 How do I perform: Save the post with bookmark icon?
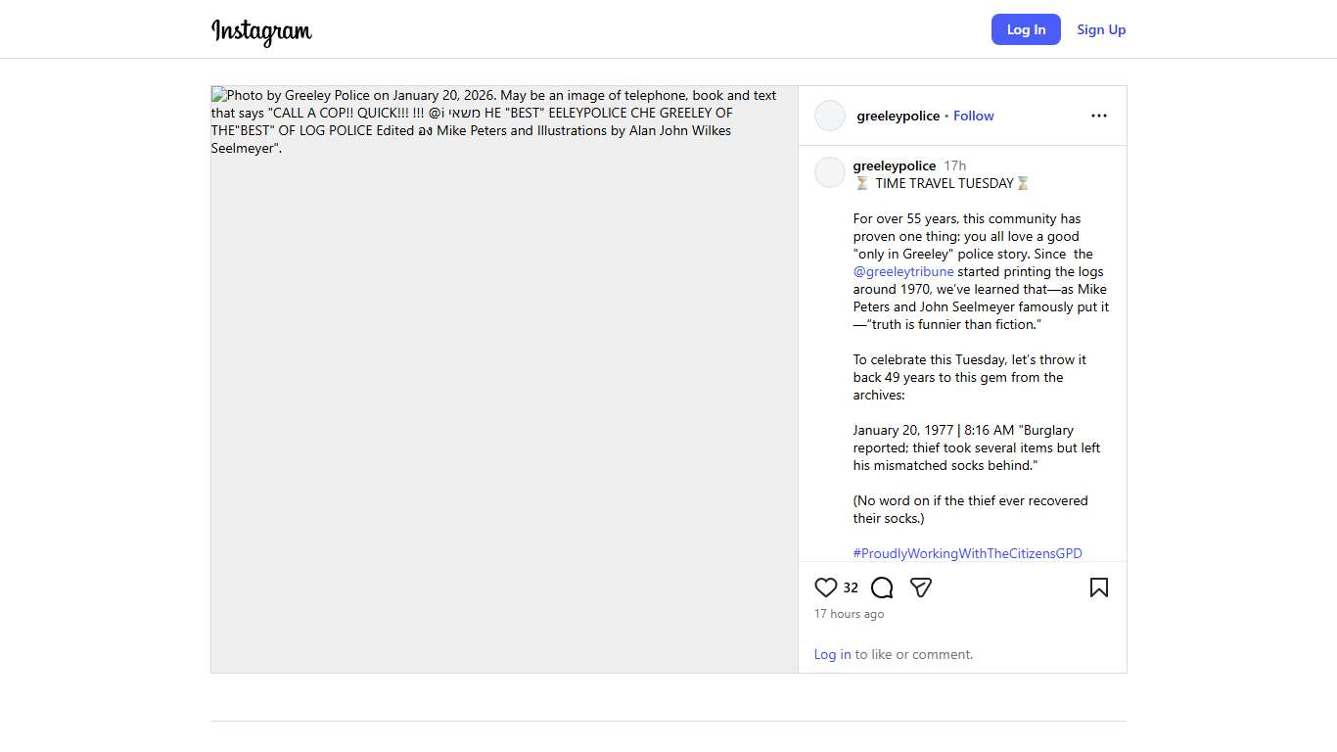point(1099,587)
